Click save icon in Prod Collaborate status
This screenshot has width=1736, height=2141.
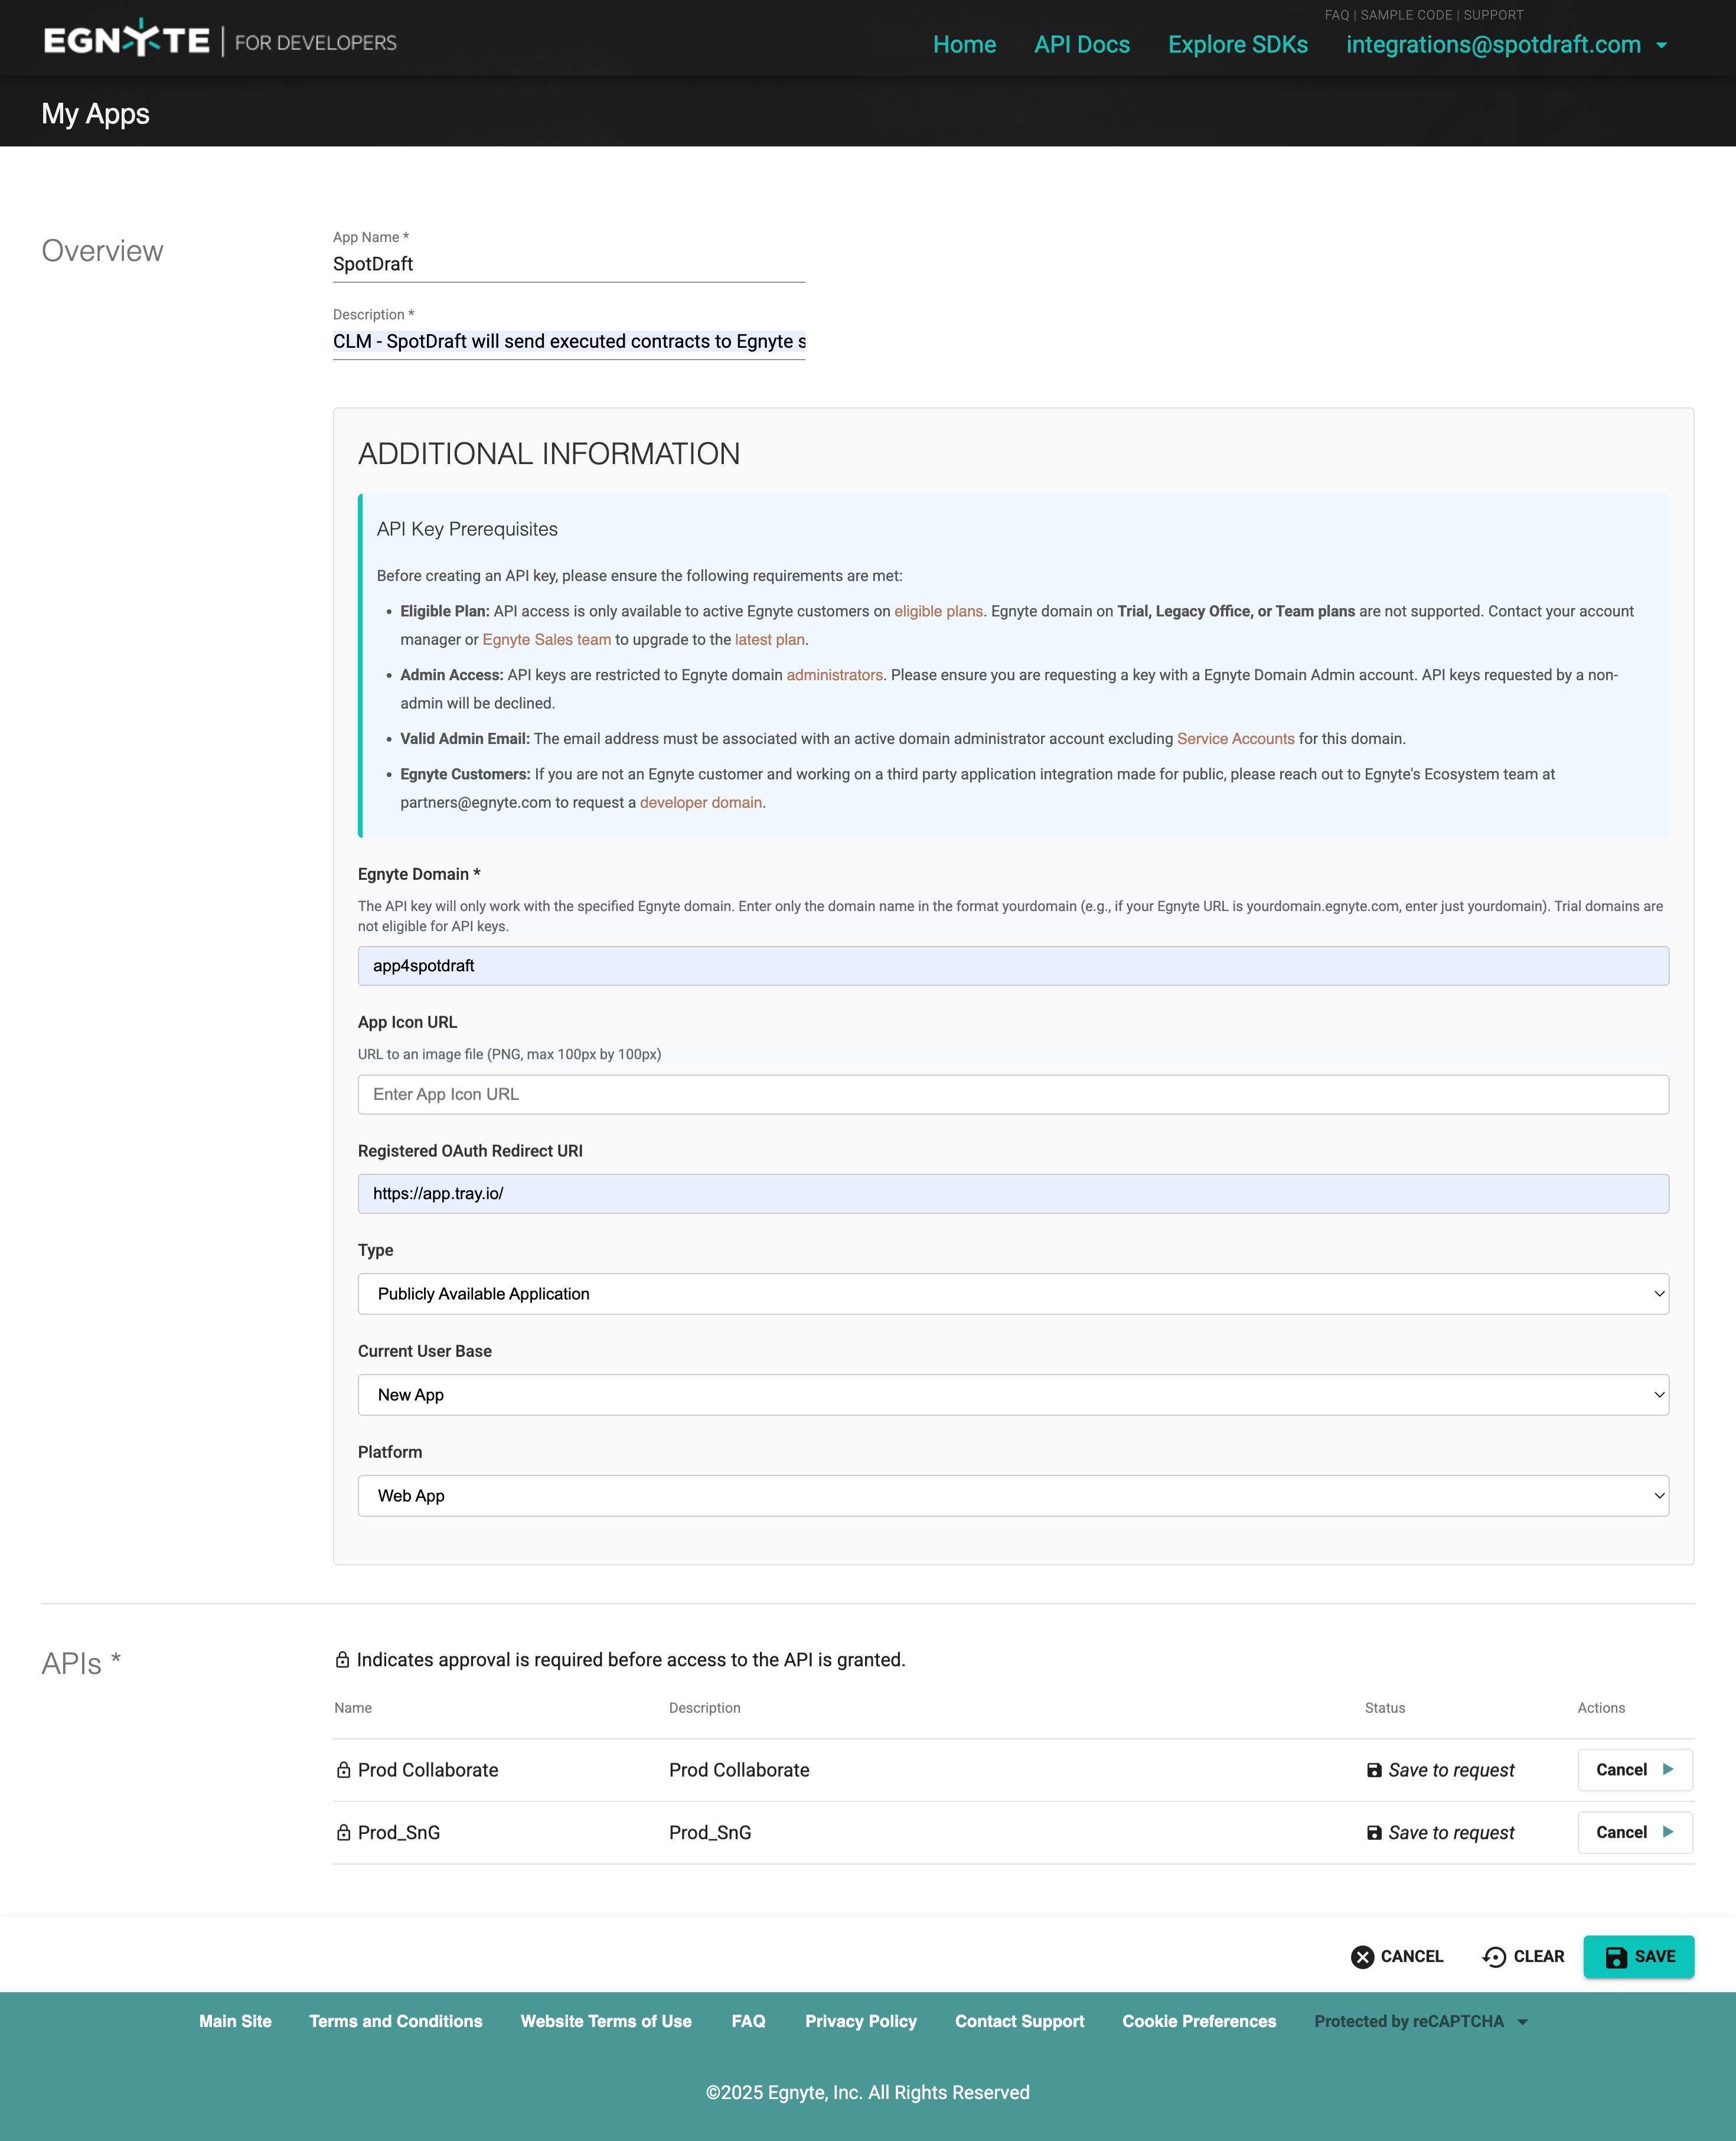tap(1374, 1770)
